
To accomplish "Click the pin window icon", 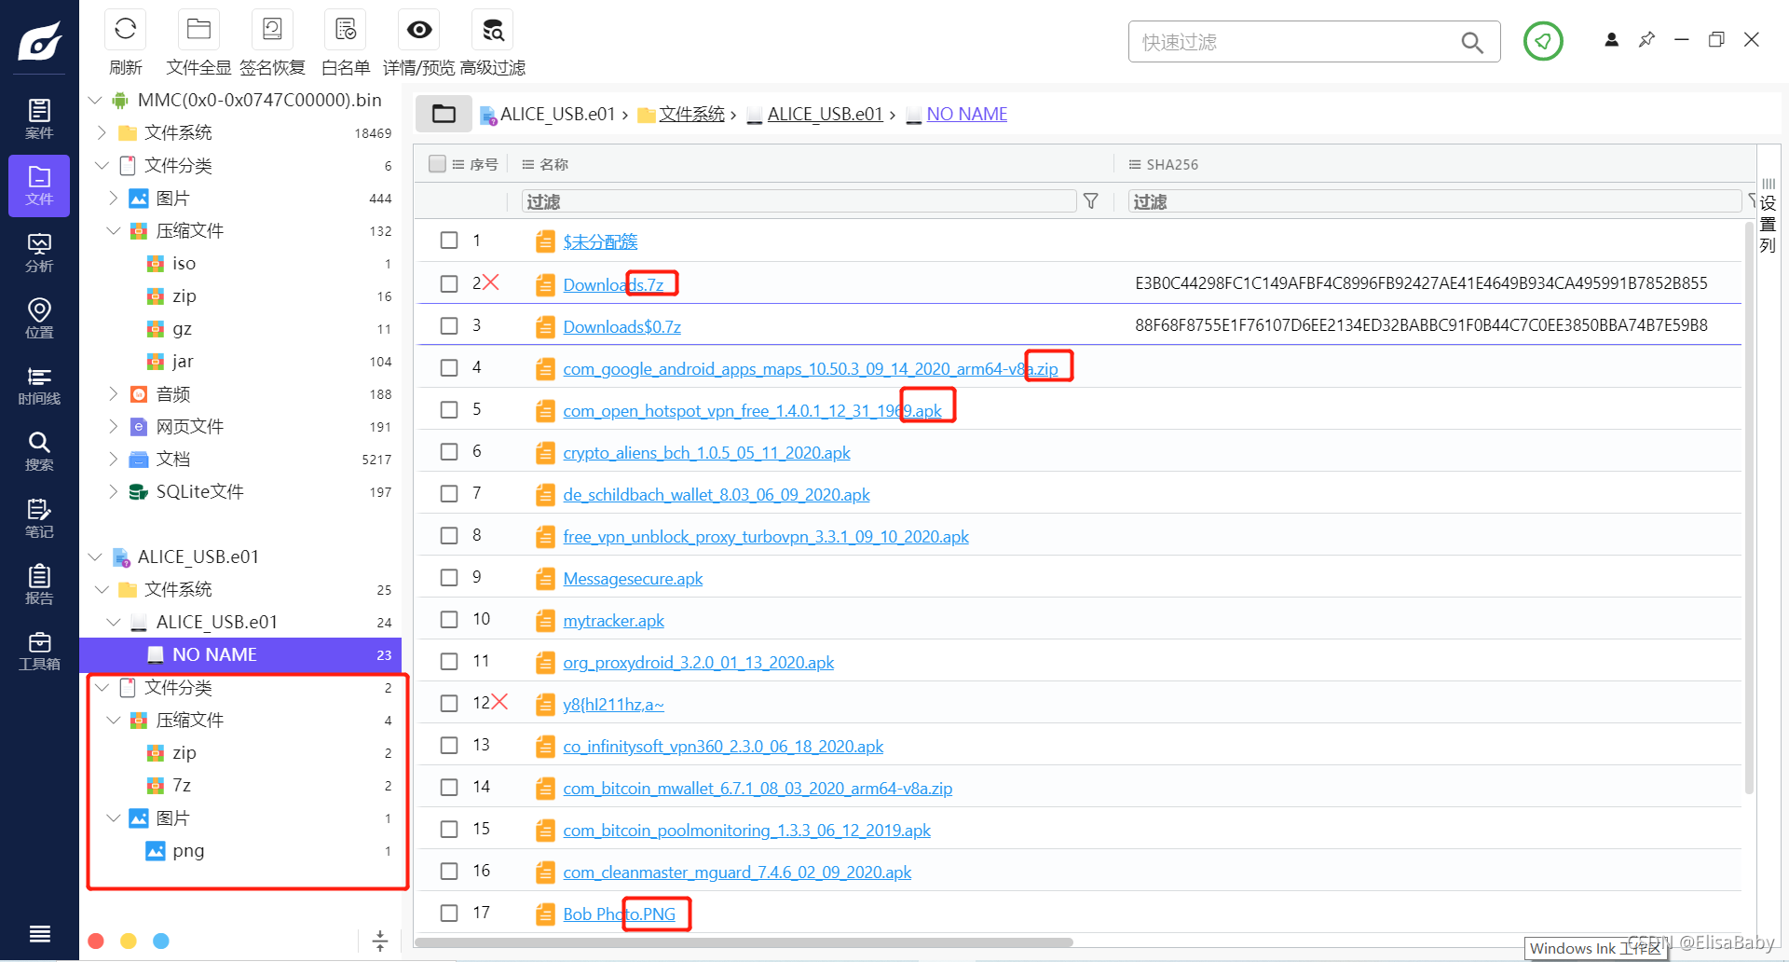I will pyautogui.click(x=1646, y=39).
